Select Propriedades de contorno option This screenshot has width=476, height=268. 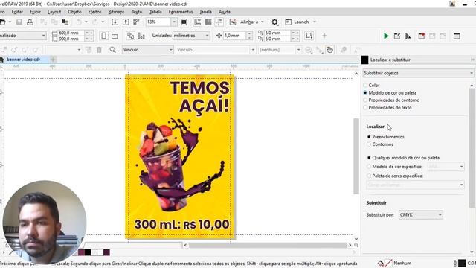click(x=365, y=100)
